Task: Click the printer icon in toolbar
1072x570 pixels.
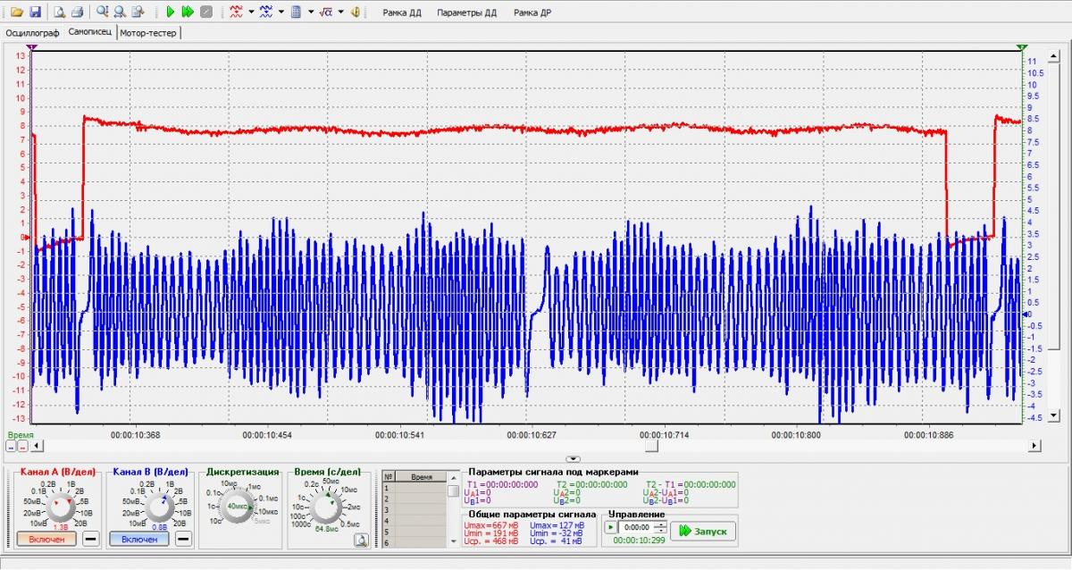Action: click(x=77, y=13)
